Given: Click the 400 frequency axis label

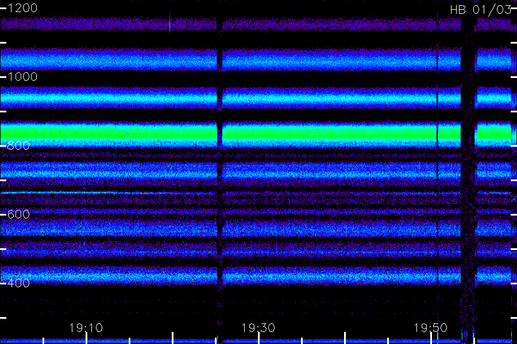Looking at the screenshot, I should (18, 283).
